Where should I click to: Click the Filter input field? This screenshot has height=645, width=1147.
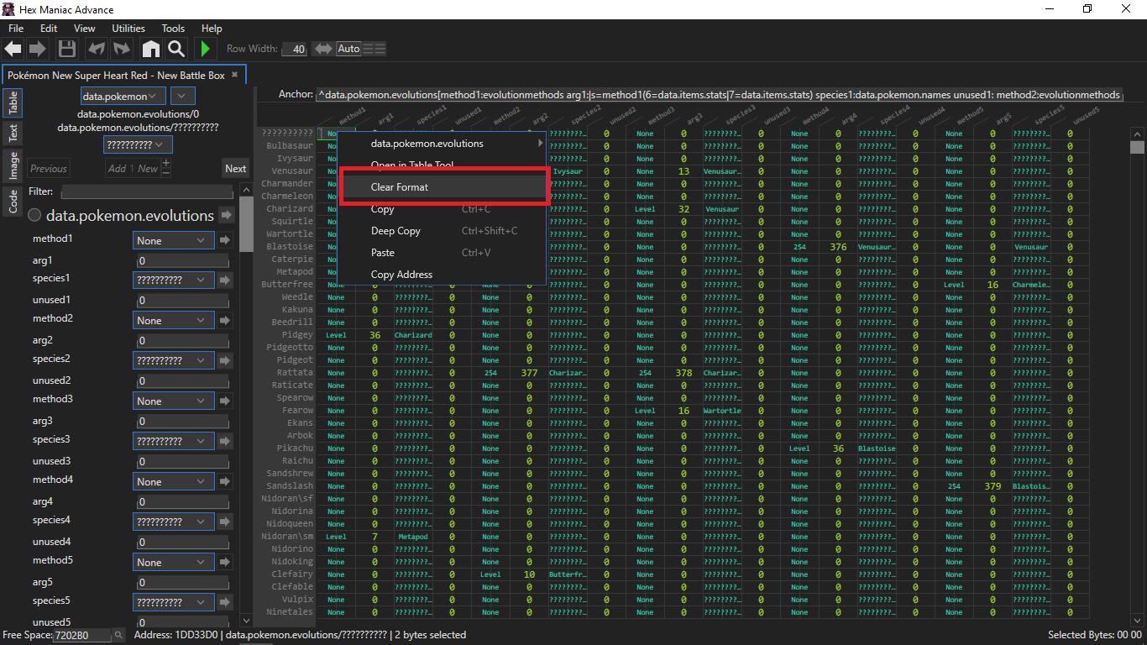[x=147, y=192]
